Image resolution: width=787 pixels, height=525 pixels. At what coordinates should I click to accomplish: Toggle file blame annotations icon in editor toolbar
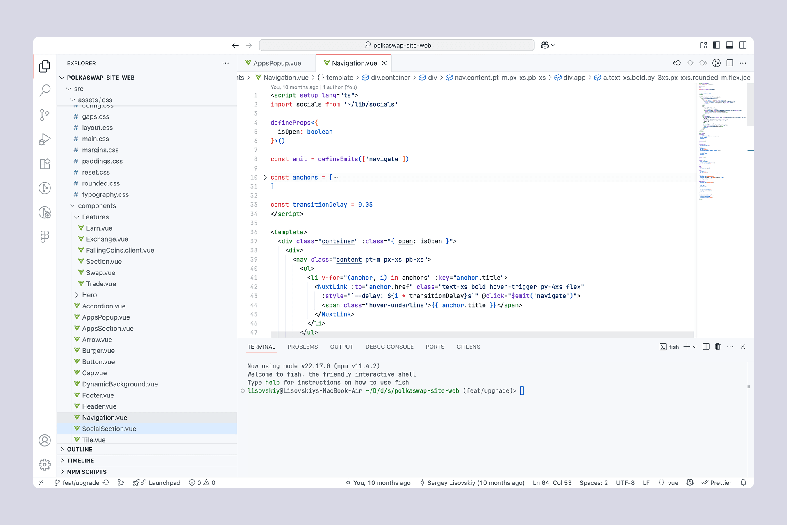[x=716, y=63]
